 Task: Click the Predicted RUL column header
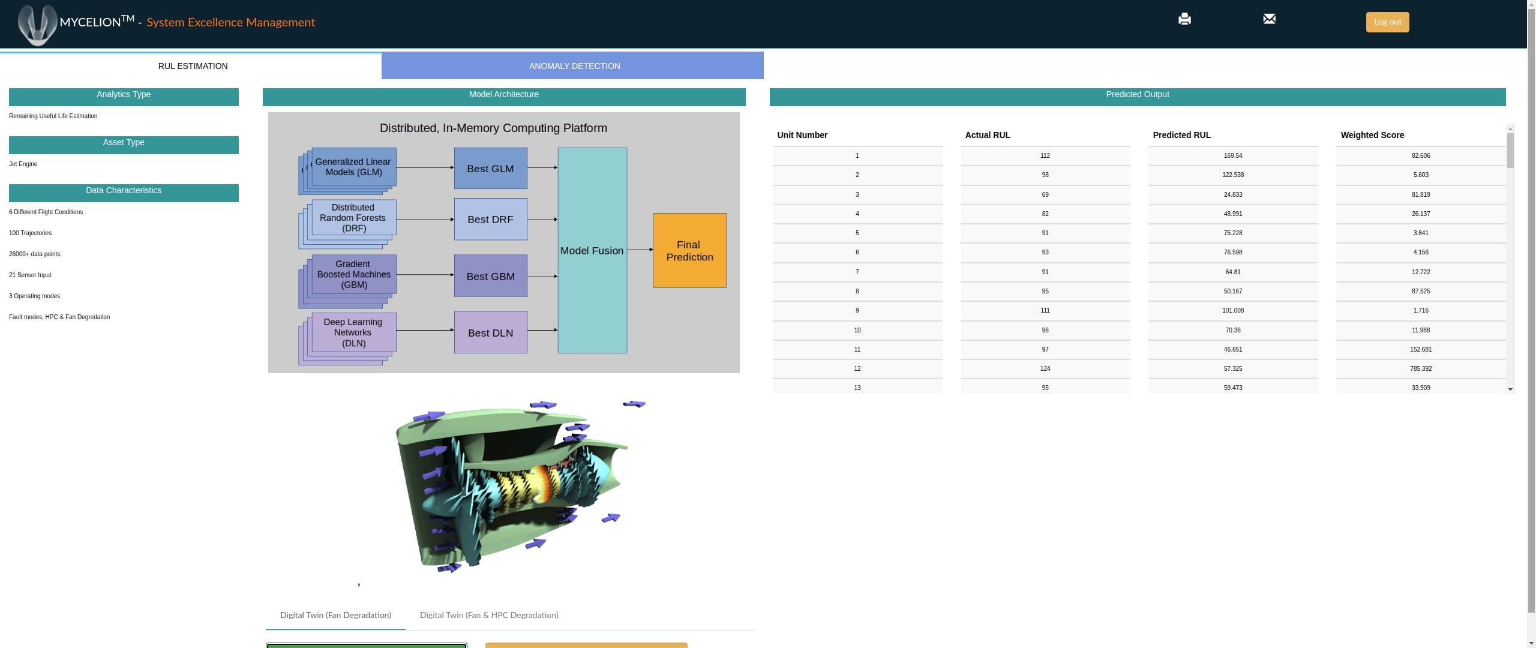click(1181, 135)
